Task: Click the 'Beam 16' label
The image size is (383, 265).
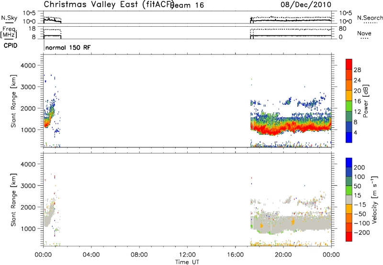Action: pos(187,5)
